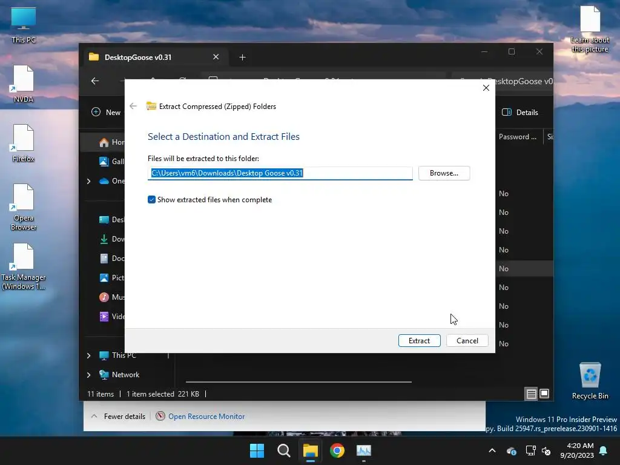The height and width of the screenshot is (465, 620).
Task: Click Task Manager taskbar icon
Action: (364, 450)
